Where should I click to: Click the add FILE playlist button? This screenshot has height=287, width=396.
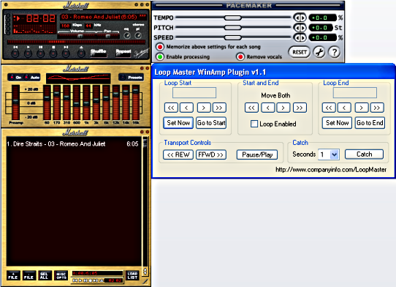click(x=13, y=275)
